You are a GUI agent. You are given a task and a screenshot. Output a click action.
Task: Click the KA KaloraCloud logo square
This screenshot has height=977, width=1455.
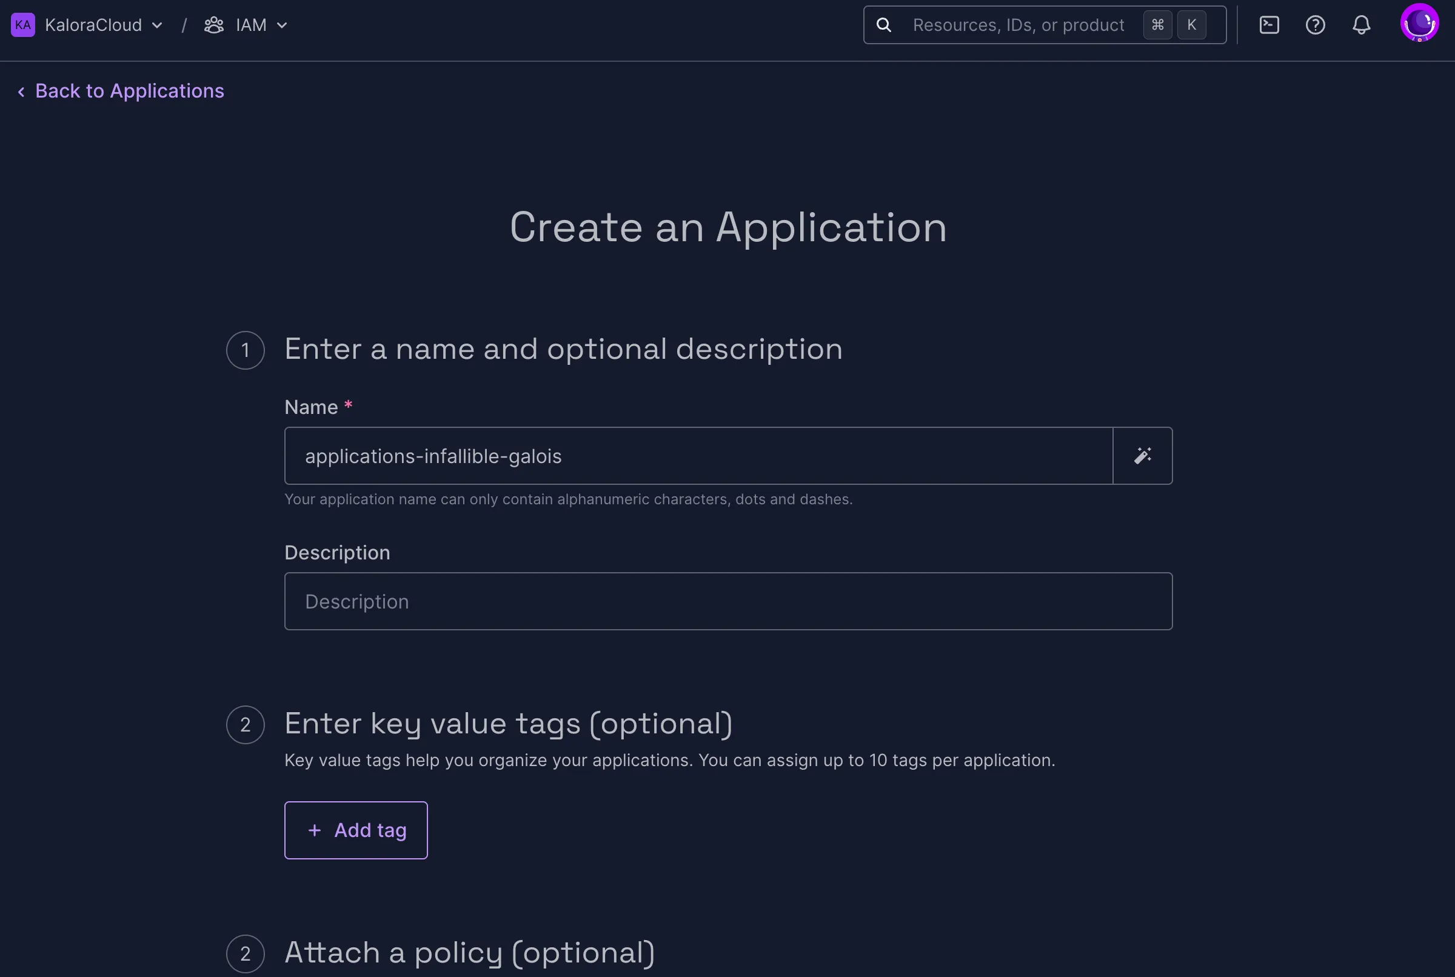point(23,24)
